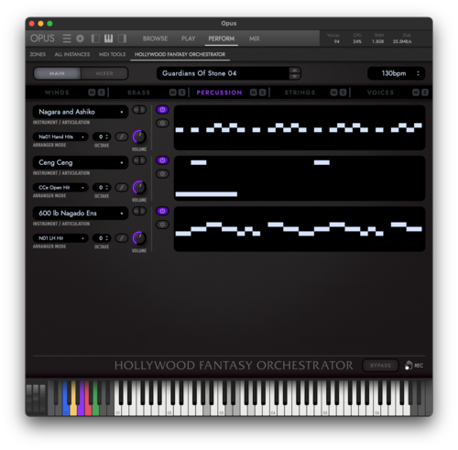Open Guardians Of Stone 04 preset selector
This screenshot has height=450, width=458.
[x=223, y=73]
